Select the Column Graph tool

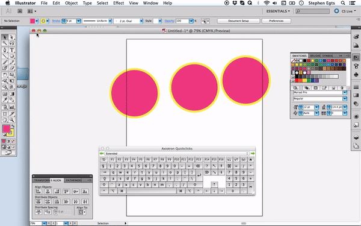[x=12, y=107]
